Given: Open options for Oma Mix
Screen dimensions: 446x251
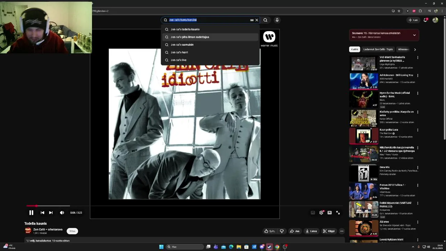Looking at the screenshot, I should 417,167.
